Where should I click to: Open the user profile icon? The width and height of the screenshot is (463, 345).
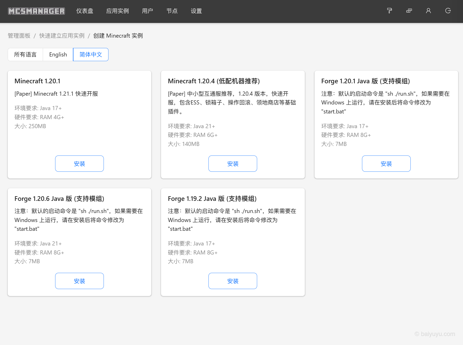tap(428, 11)
